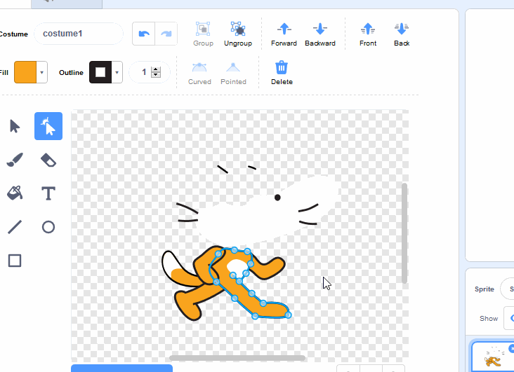Click the Redo arrow button
514x372 pixels.
(166, 34)
